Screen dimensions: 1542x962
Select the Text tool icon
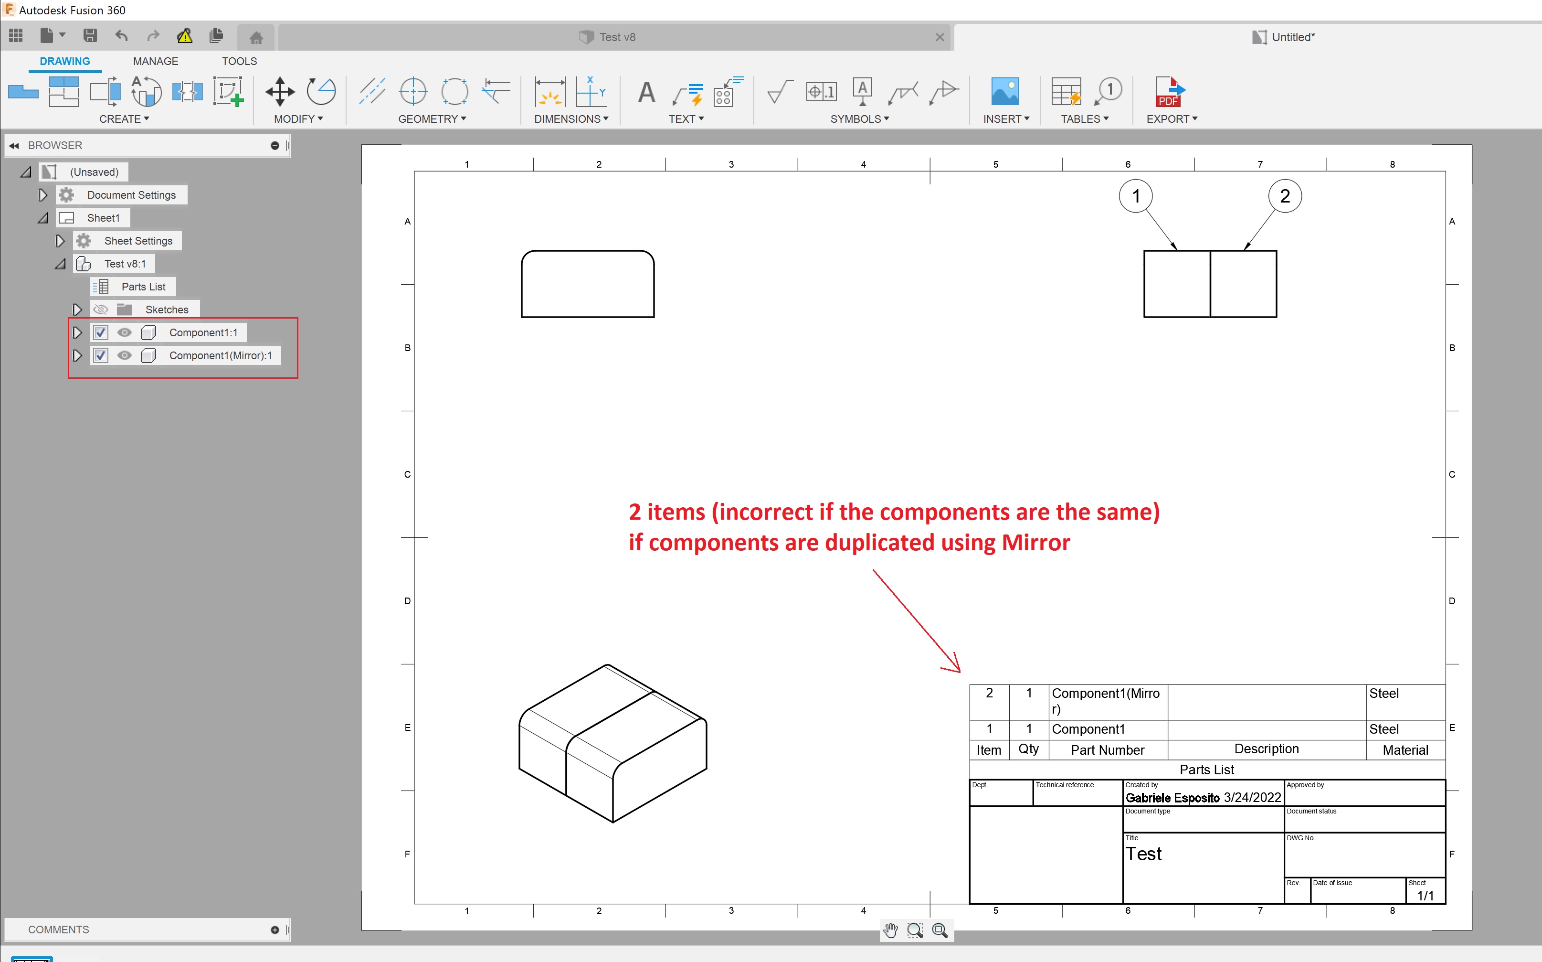647,92
